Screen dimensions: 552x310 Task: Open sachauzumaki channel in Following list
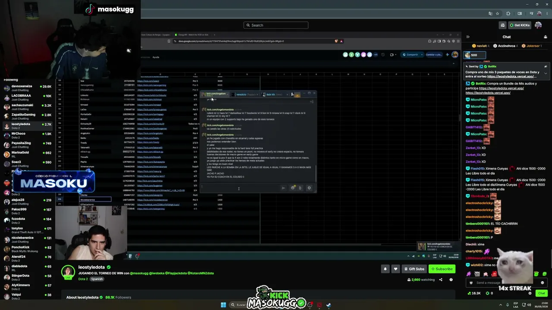(x=27, y=107)
